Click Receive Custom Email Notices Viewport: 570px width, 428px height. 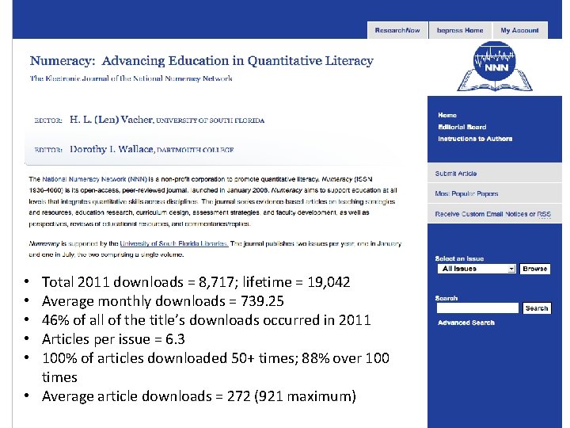[x=481, y=214]
